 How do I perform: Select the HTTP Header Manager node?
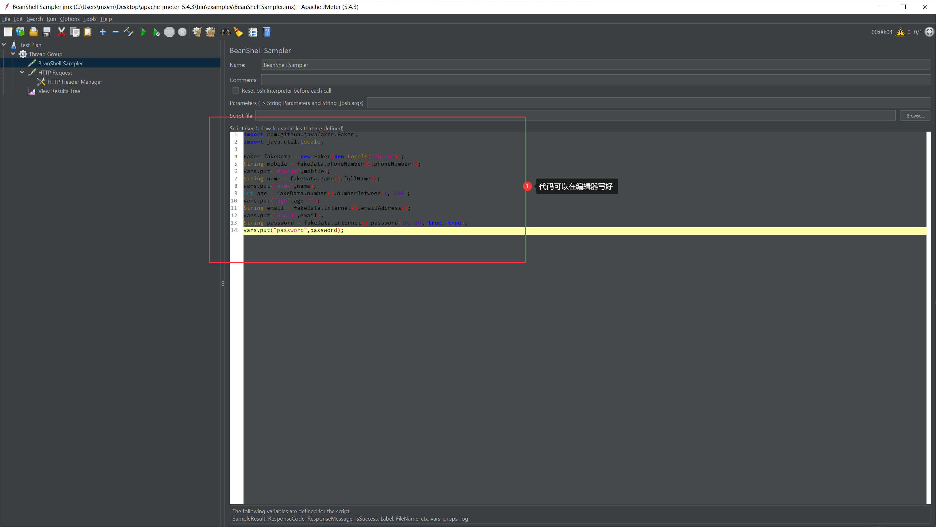(74, 82)
